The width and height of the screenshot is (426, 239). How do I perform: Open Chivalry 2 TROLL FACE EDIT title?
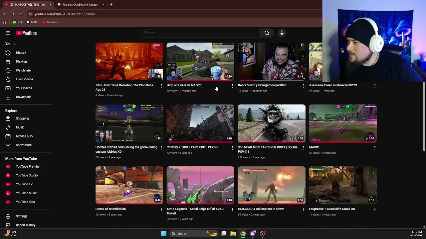[x=193, y=147]
